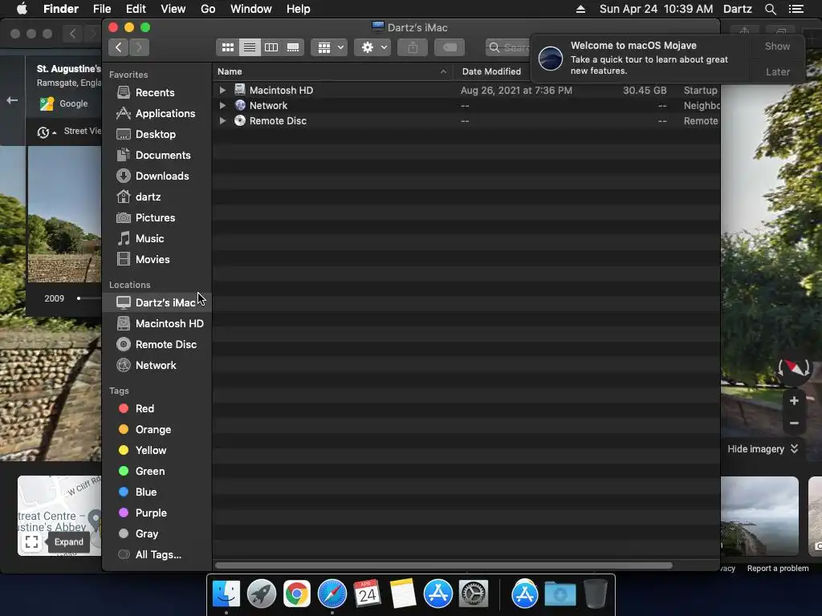Viewport: 822px width, 616px height.
Task: Select Macintosh HD under Locations
Action: pyautogui.click(x=169, y=324)
